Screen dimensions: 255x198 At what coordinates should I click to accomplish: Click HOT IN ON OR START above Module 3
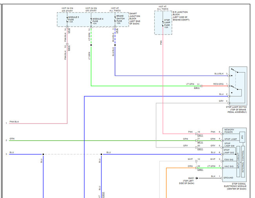(67, 9)
